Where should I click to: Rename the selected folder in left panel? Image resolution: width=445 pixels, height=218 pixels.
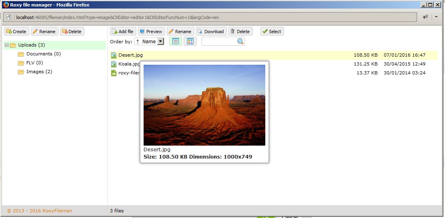click(45, 32)
